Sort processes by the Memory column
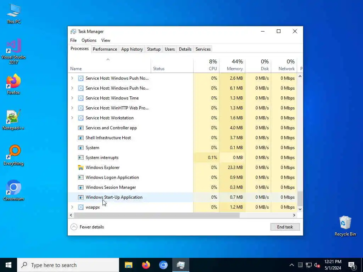 tap(232, 65)
